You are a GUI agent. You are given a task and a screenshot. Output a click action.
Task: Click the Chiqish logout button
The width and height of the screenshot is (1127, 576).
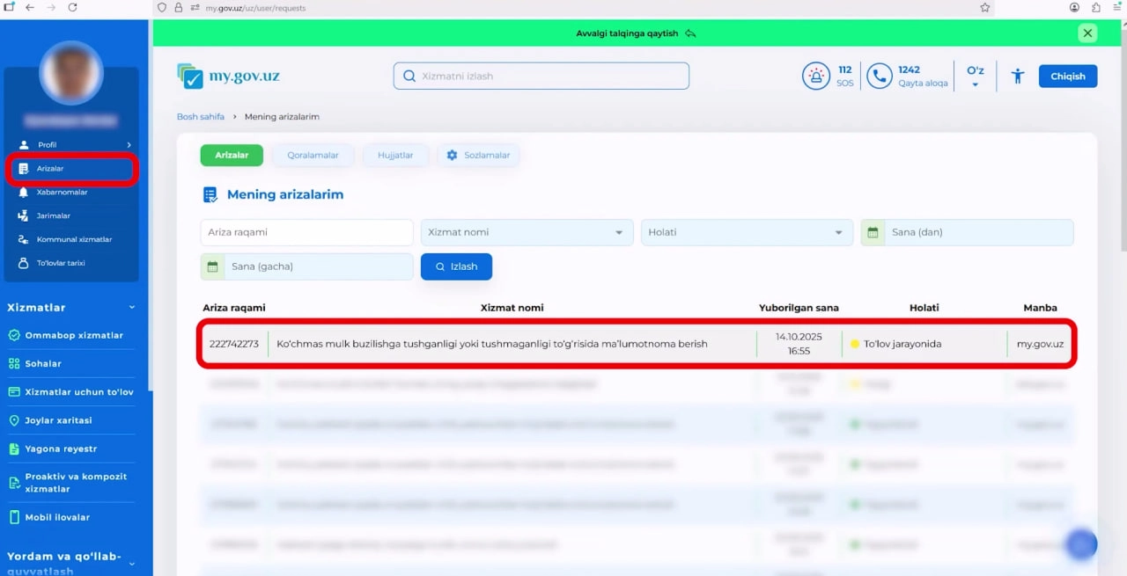tap(1067, 77)
